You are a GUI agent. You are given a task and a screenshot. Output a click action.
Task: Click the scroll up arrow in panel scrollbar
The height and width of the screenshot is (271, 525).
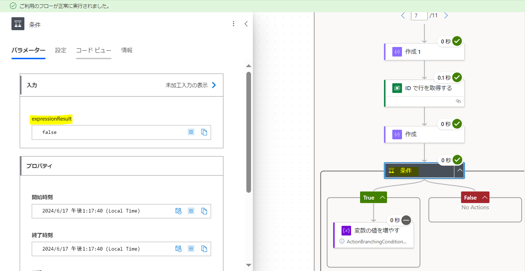coord(249,66)
